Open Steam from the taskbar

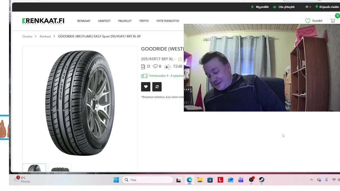click(x=262, y=180)
